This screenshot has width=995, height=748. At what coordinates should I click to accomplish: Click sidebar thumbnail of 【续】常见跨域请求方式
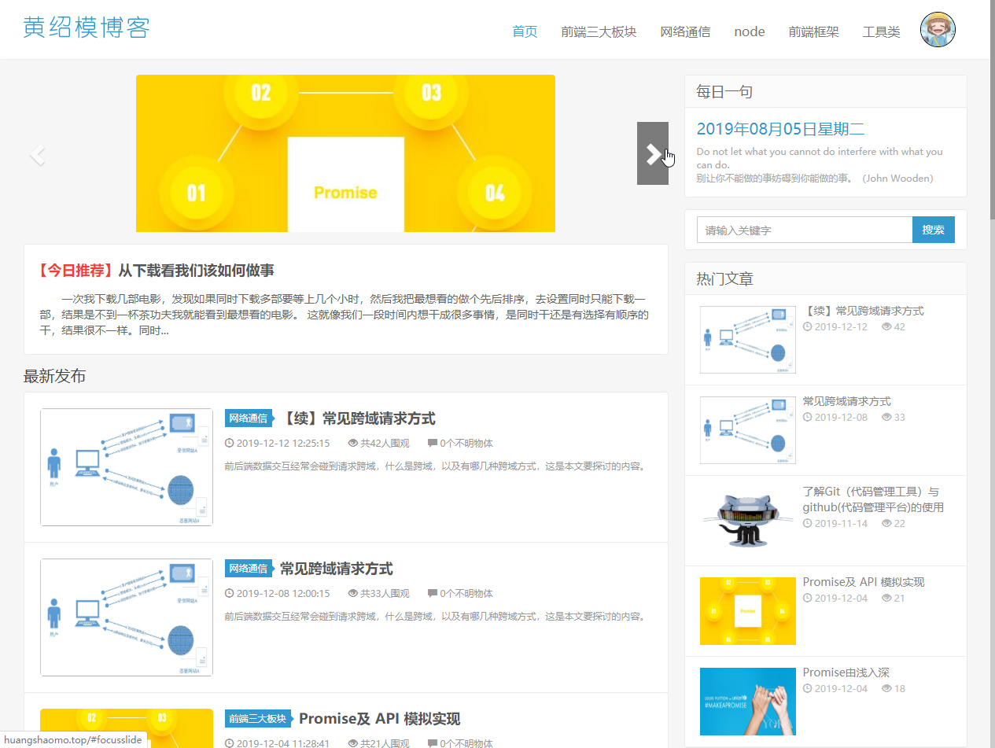click(748, 340)
